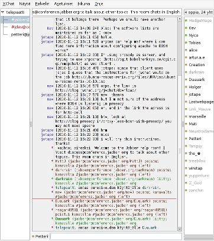Click the green status dot beside Nyco
The image size is (214, 241).
[186, 35]
